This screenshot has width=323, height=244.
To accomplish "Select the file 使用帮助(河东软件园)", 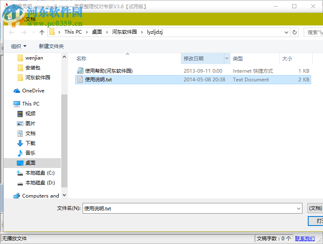I will (x=193, y=71).
